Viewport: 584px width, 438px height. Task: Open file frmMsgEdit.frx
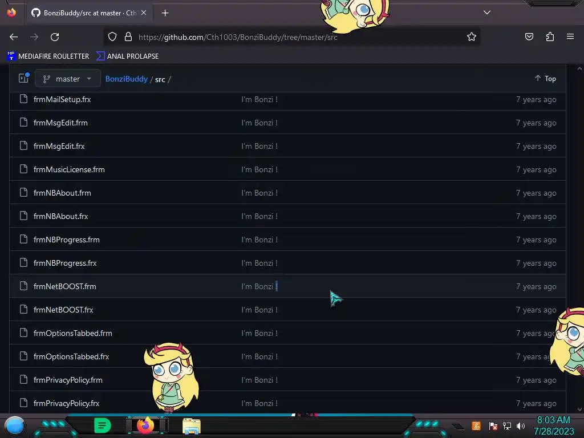(59, 146)
